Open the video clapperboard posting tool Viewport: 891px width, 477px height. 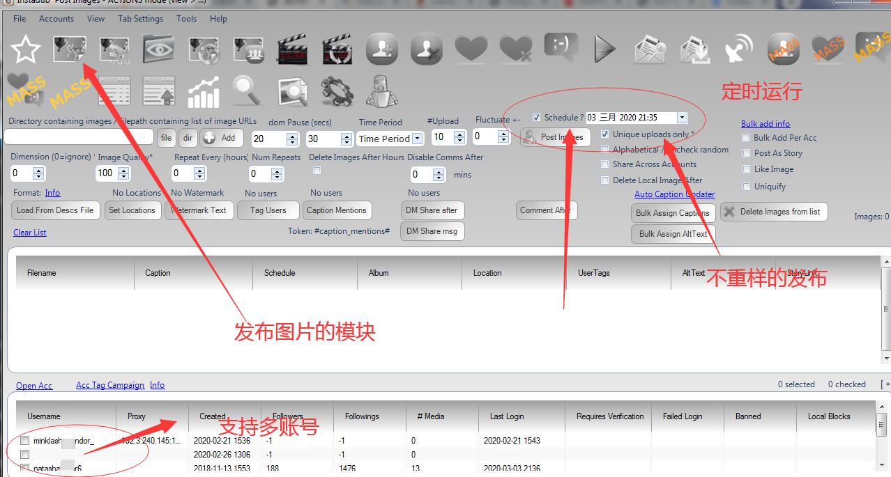(293, 48)
